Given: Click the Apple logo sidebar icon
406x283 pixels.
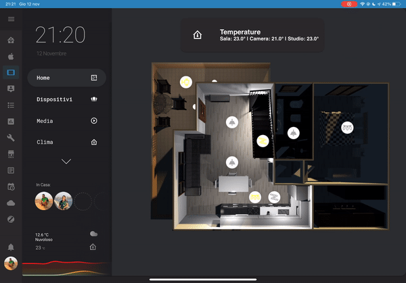Looking at the screenshot, I should coord(11,57).
